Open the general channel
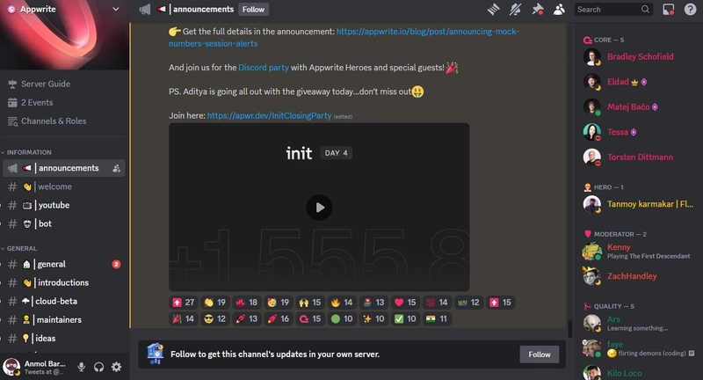Image resolution: width=703 pixels, height=380 pixels. 64,264
